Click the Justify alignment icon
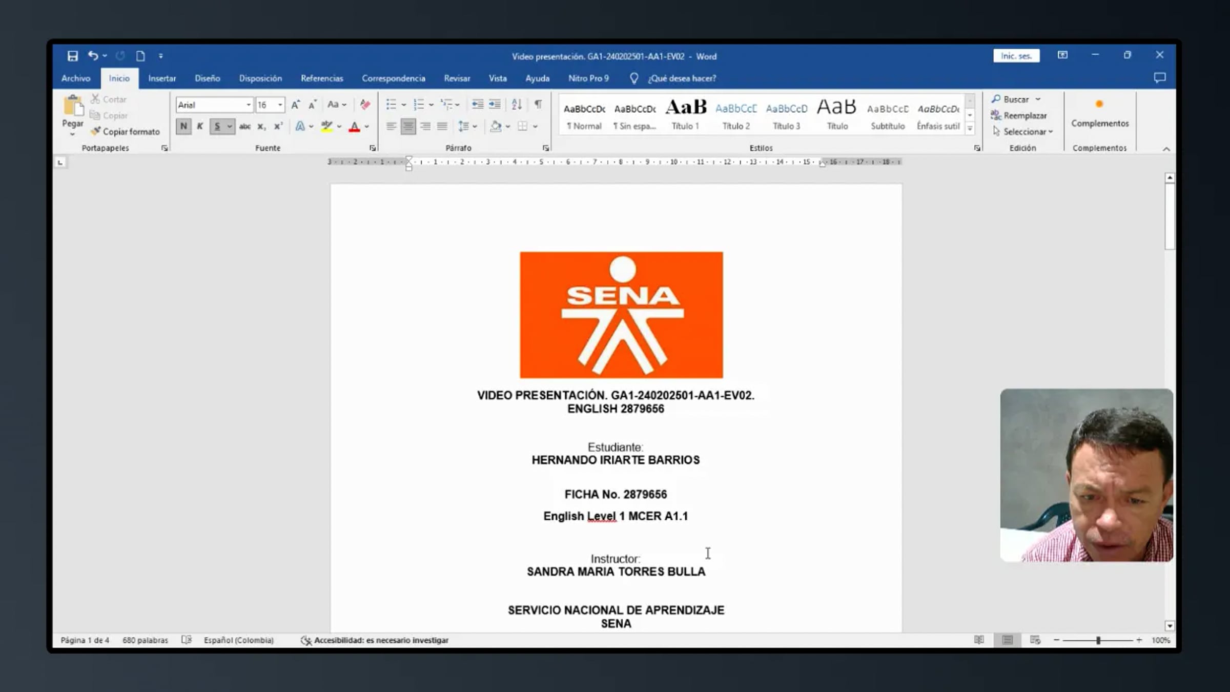This screenshot has width=1230, height=692. tap(442, 126)
